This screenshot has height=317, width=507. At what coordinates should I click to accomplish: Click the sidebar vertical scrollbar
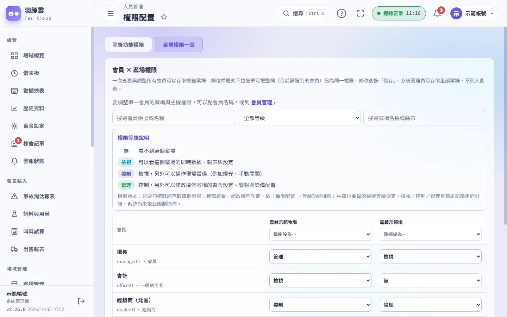click(92, 87)
